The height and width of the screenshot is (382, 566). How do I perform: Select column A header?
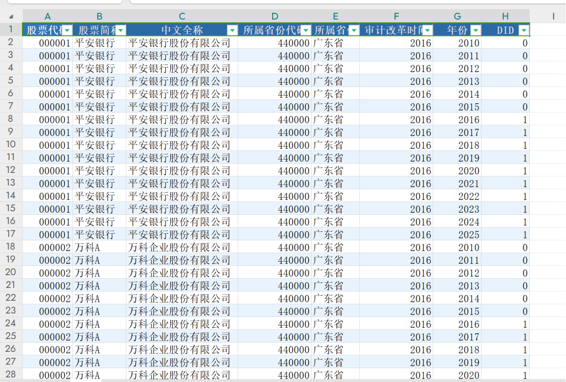pos(48,16)
